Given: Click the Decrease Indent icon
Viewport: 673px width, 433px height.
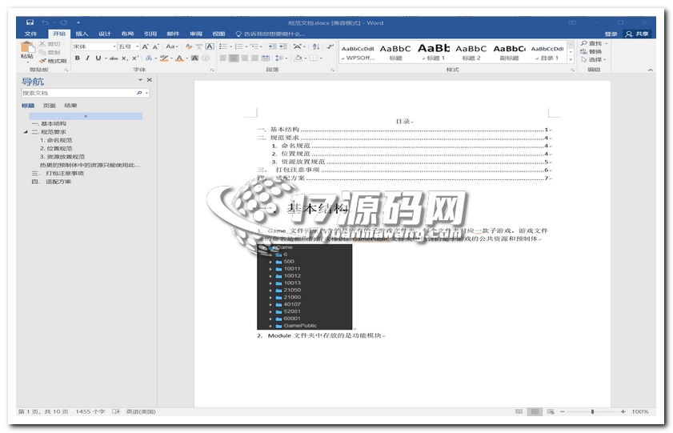Looking at the screenshot, I should (272, 46).
